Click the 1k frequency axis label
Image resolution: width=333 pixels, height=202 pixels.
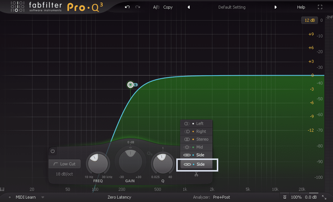[x=185, y=189]
